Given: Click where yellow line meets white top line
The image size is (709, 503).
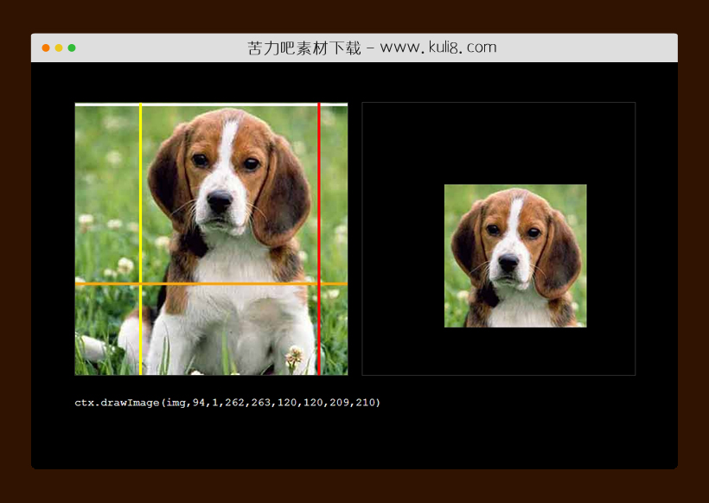Looking at the screenshot, I should [x=141, y=105].
